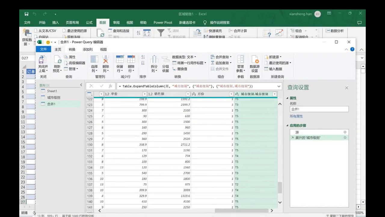This screenshot has height=217, width=385.
Task: Click the 关闭并上载 (Close & Load) icon
Action: (x=43, y=59)
